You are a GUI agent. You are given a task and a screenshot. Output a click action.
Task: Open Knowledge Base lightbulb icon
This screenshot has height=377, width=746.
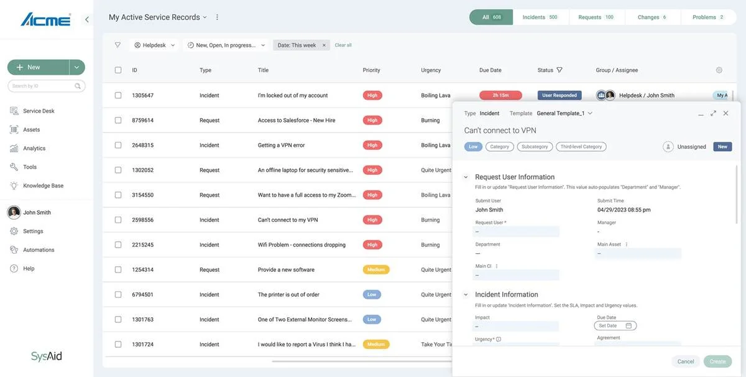pos(14,185)
